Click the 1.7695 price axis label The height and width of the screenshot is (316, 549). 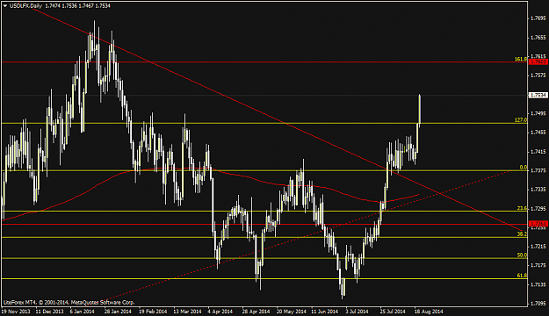tap(538, 18)
